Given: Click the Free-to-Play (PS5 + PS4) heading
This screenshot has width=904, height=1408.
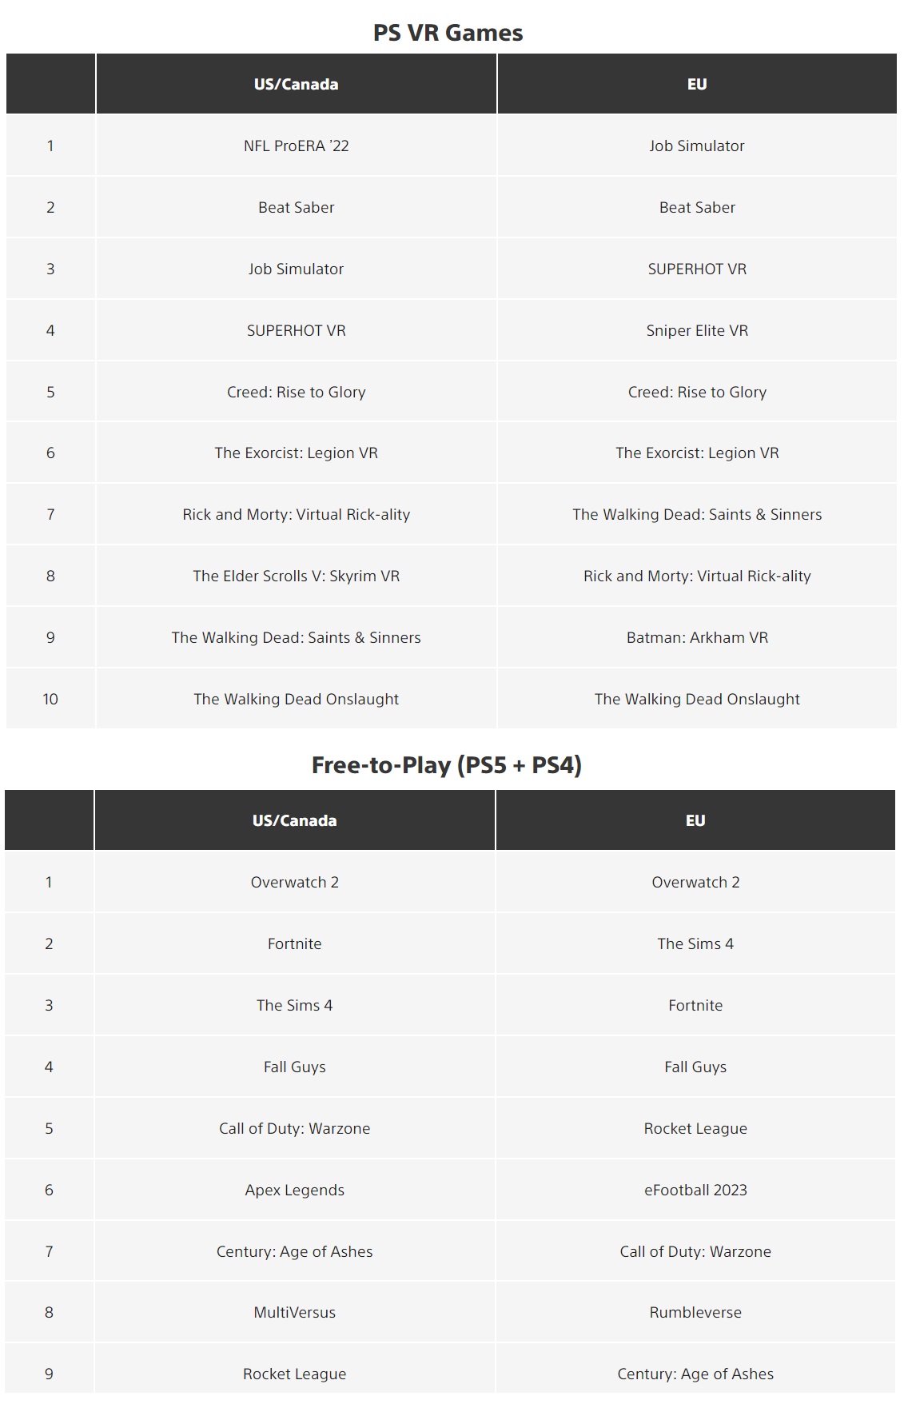Looking at the screenshot, I should [447, 765].
